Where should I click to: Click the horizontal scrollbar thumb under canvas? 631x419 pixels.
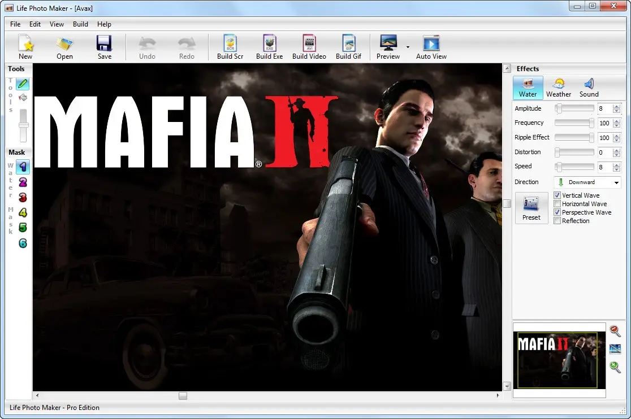tap(183, 396)
